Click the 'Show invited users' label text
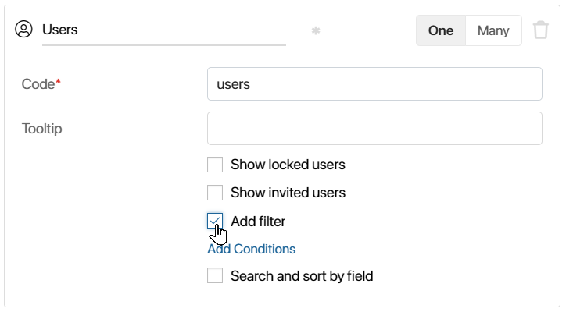Screen dimensions: 573x319 (288, 193)
